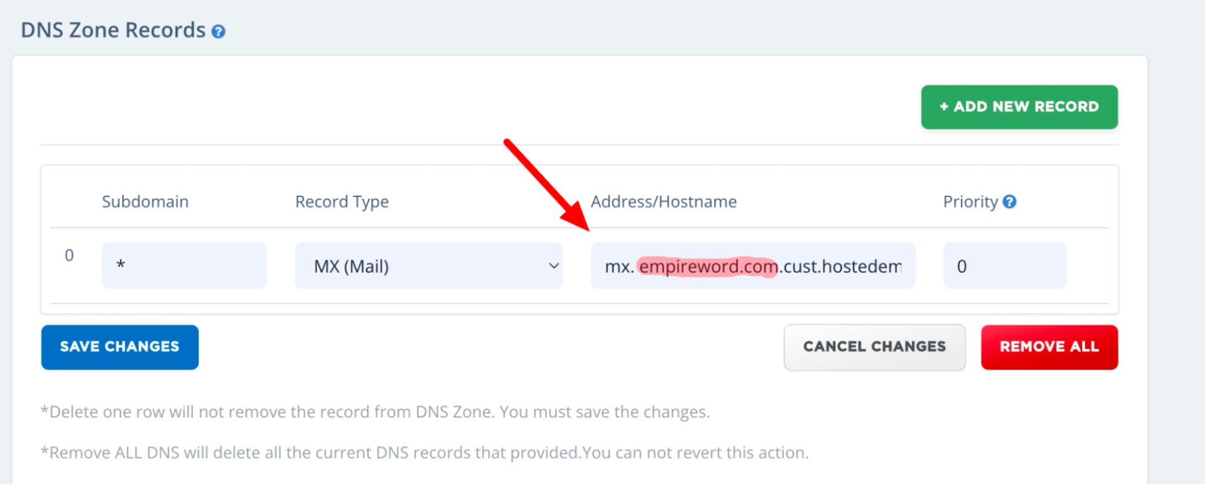Click the help icon next to Priority
The image size is (1205, 485).
1009,202
